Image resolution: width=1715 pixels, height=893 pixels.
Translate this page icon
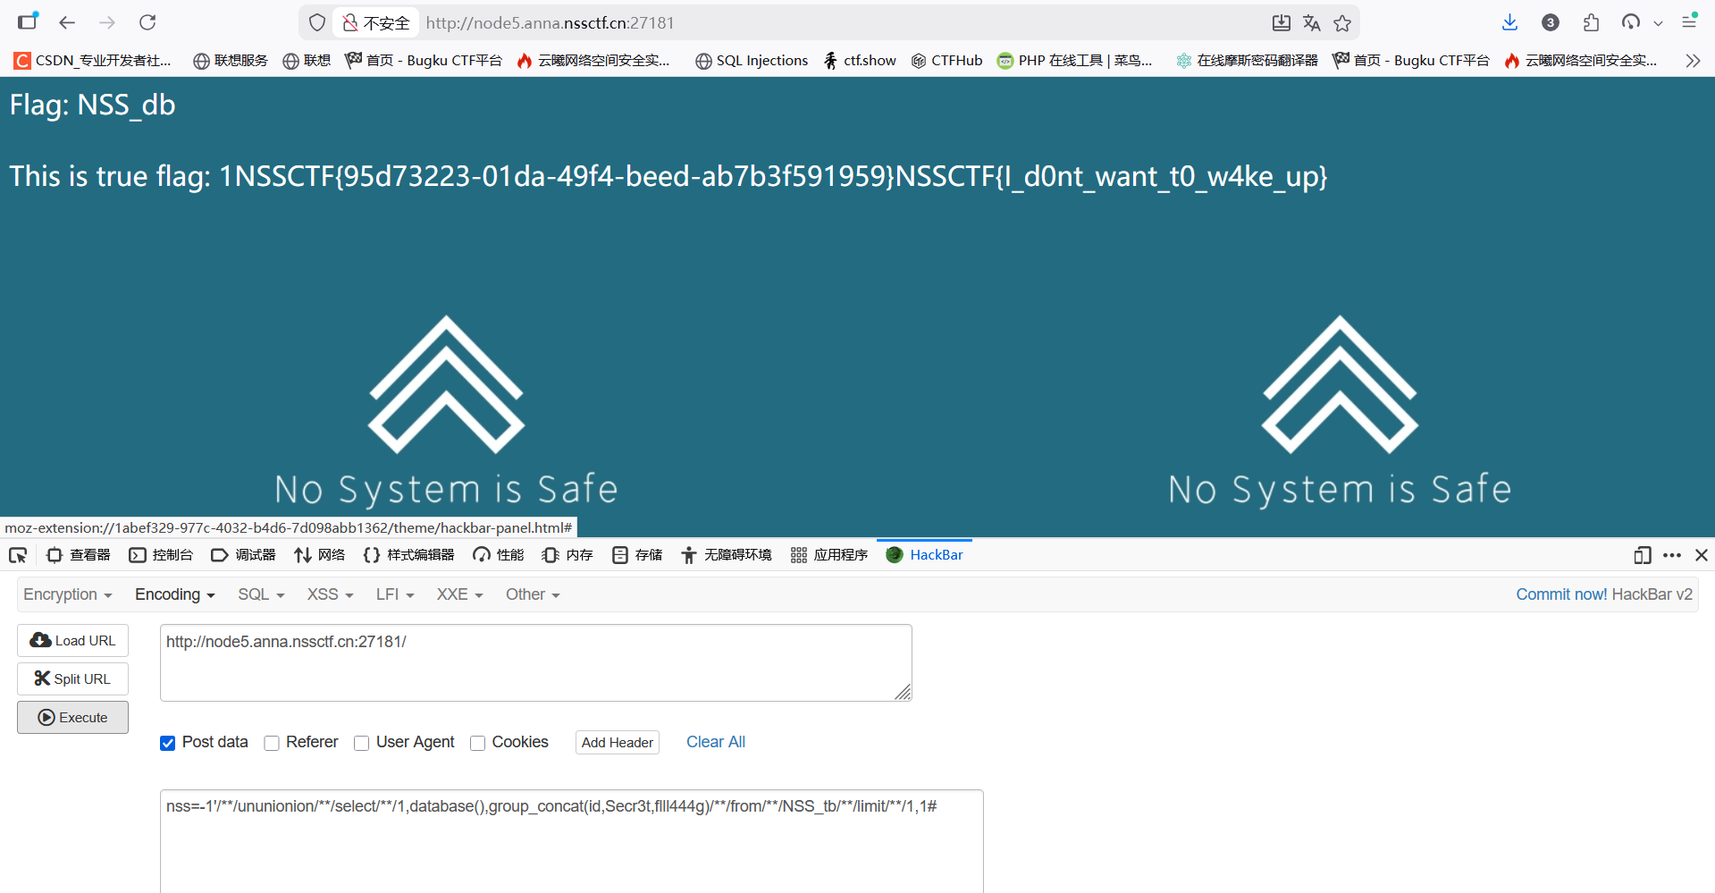pyautogui.click(x=1311, y=23)
